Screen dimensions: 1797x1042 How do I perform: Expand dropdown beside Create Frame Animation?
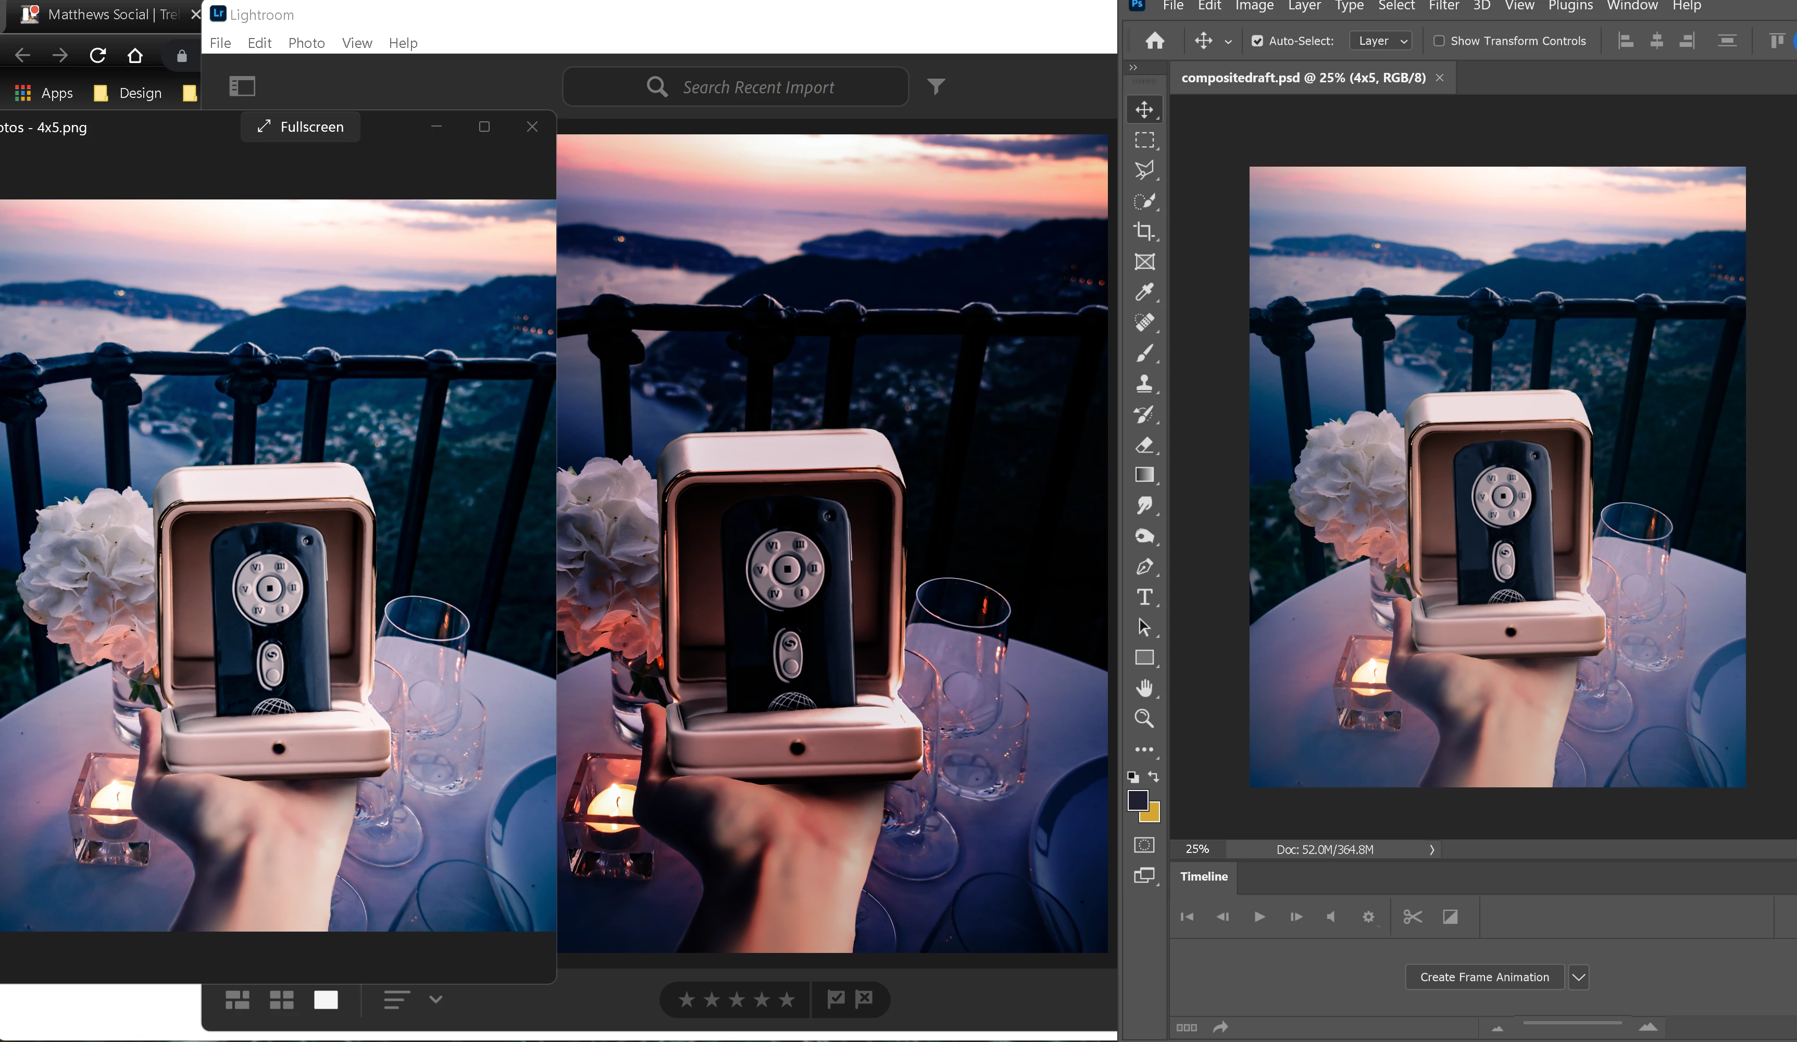[x=1578, y=977]
